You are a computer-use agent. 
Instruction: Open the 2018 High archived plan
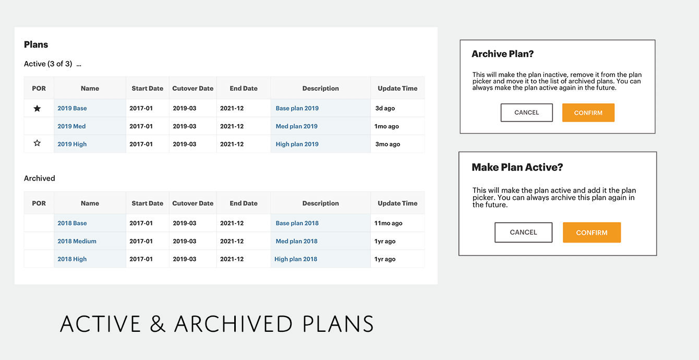click(71, 259)
